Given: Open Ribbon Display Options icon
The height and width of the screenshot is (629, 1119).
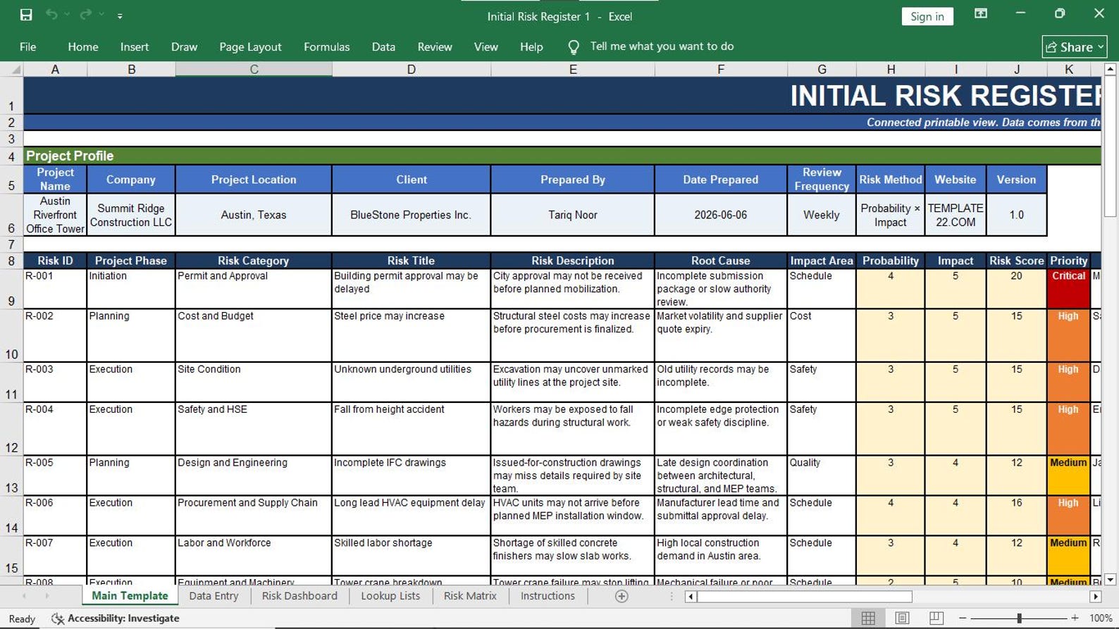Looking at the screenshot, I should pyautogui.click(x=980, y=14).
